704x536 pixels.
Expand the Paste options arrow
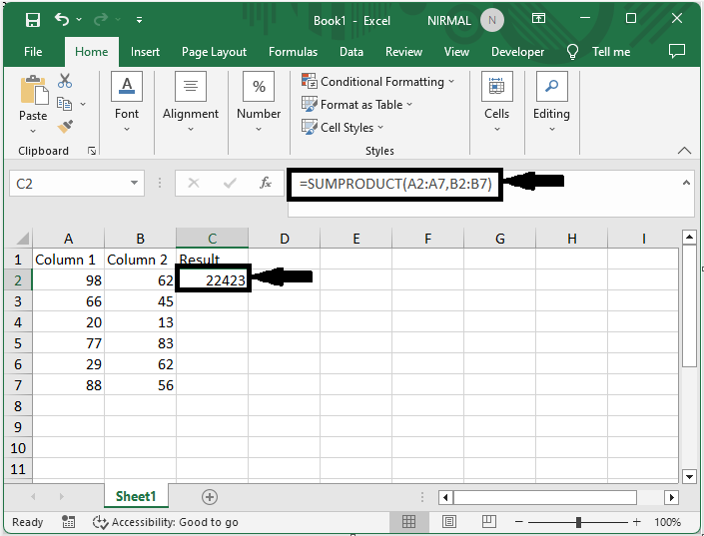pyautogui.click(x=33, y=131)
